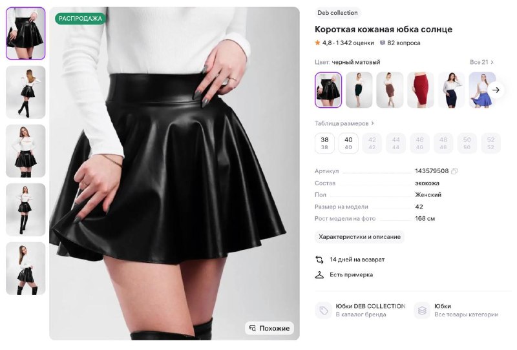This screenshot has height=350, width=517.
Task: Open the Deb collection brand tag
Action: [337, 13]
